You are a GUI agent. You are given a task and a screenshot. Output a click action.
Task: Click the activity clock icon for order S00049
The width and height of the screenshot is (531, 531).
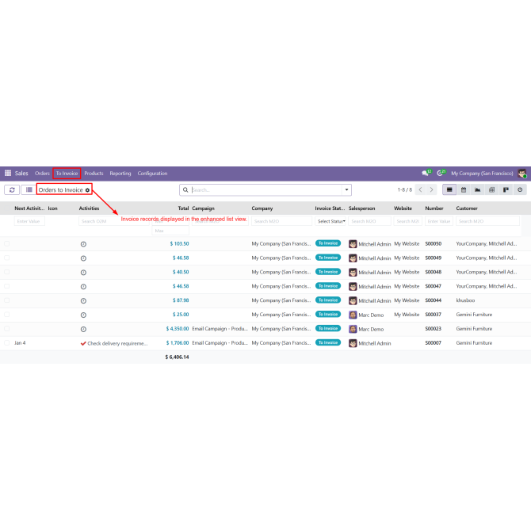(83, 258)
